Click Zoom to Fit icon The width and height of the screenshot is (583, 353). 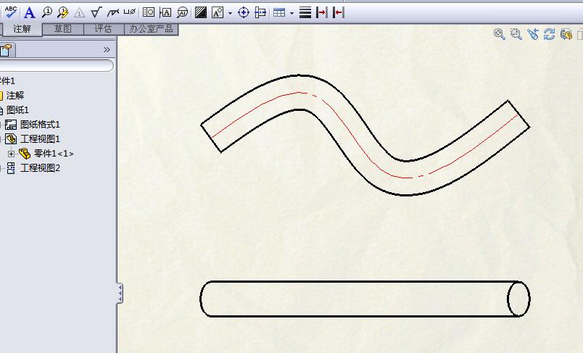pos(499,34)
